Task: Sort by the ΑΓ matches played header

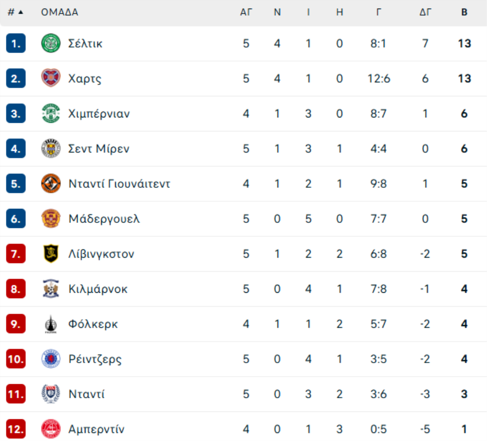Action: [x=246, y=12]
